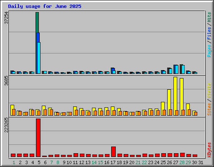Click the 'Visits' legend label
Screen dimensions: 214x167
(x=209, y=91)
